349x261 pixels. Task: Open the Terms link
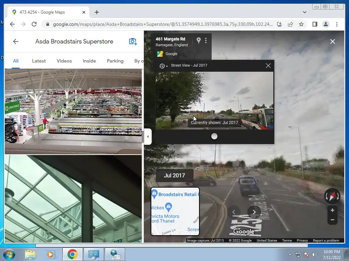click(287, 240)
